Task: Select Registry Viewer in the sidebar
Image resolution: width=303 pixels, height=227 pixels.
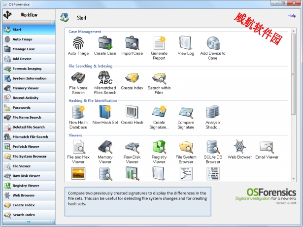Action: (x=29, y=186)
